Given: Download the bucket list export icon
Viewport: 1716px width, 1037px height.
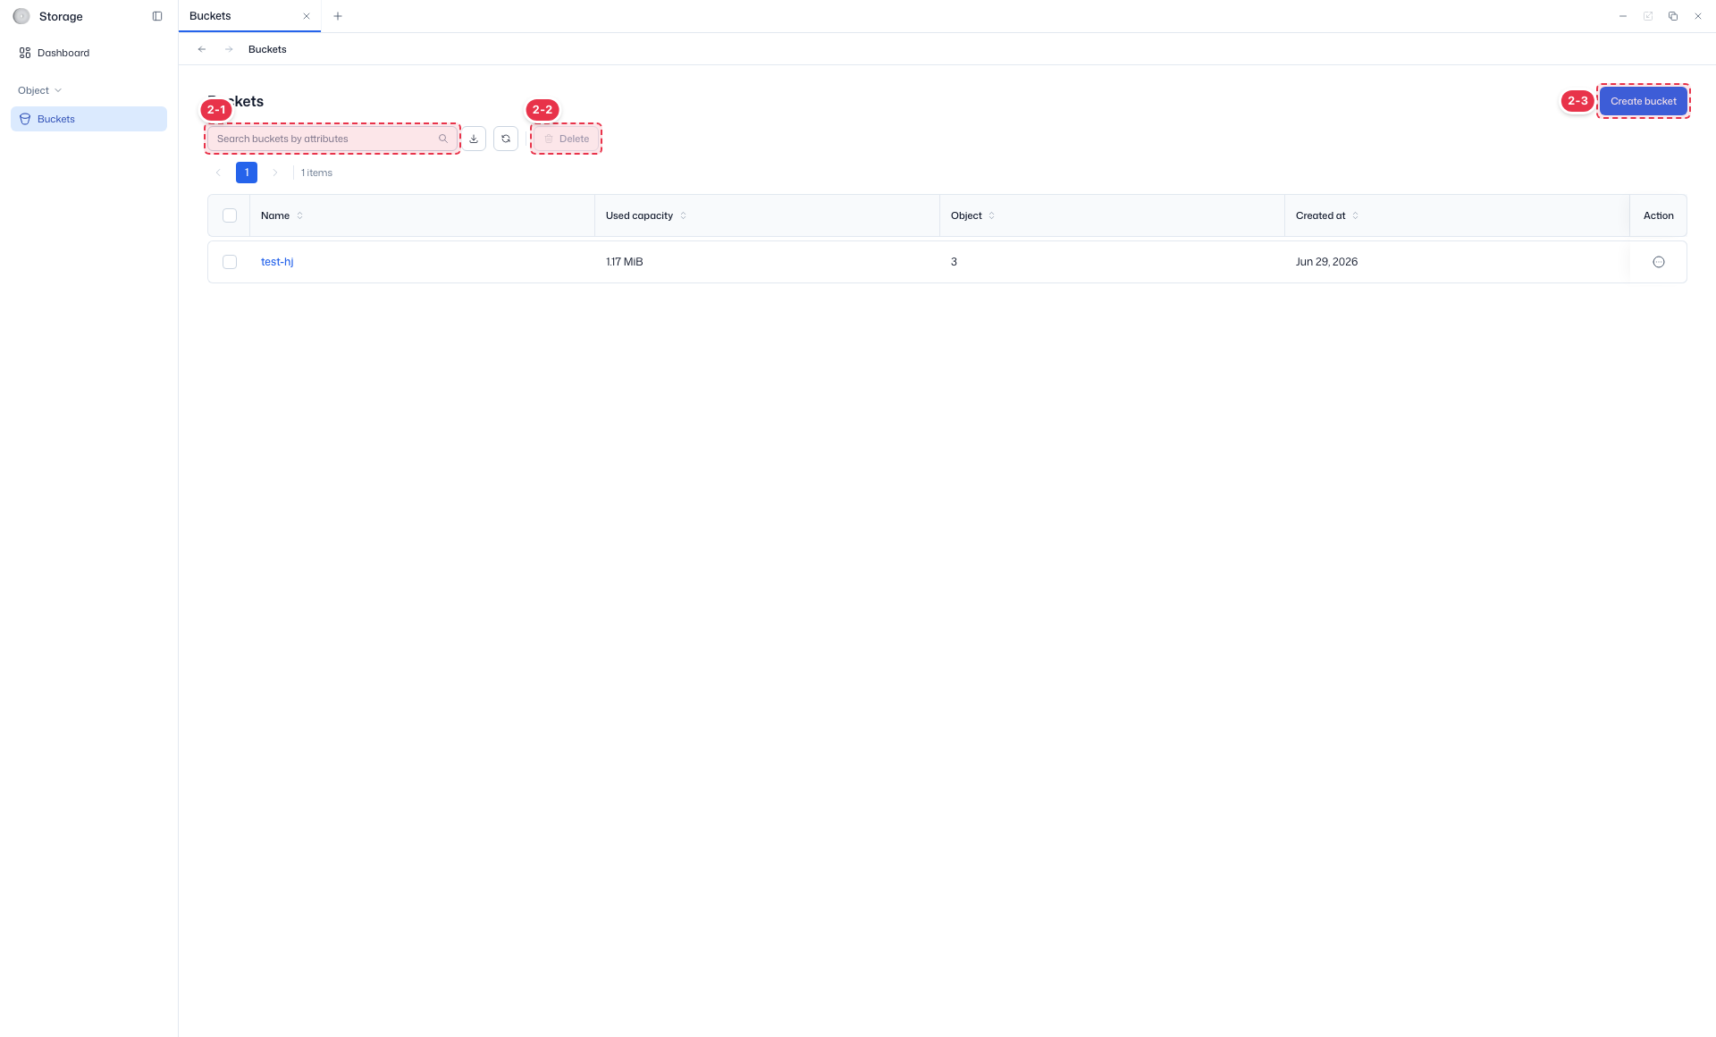Looking at the screenshot, I should (x=474, y=139).
